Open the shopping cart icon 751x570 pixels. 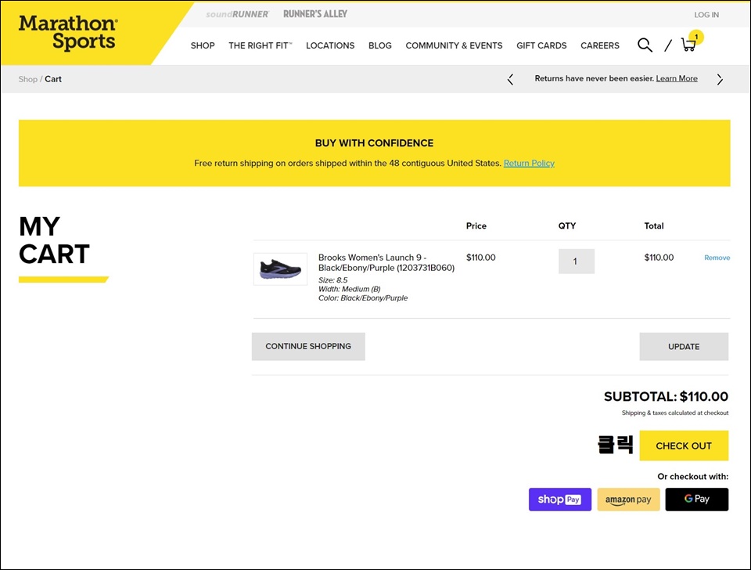click(x=688, y=45)
